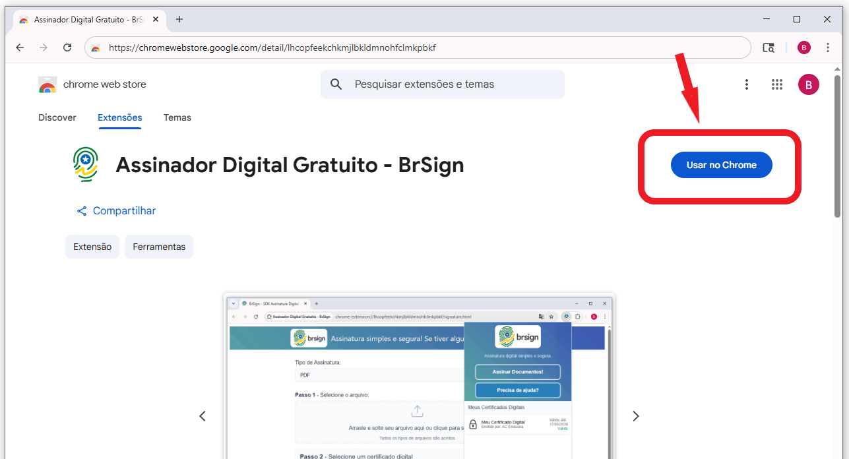Click the Usar no Chrome button
Screen dimensions: 849x459
[721, 165]
